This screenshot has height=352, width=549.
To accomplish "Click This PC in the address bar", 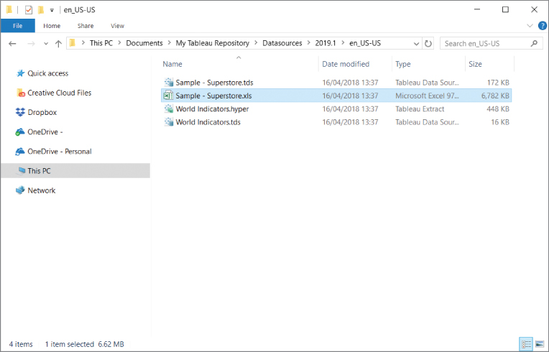I will (101, 43).
